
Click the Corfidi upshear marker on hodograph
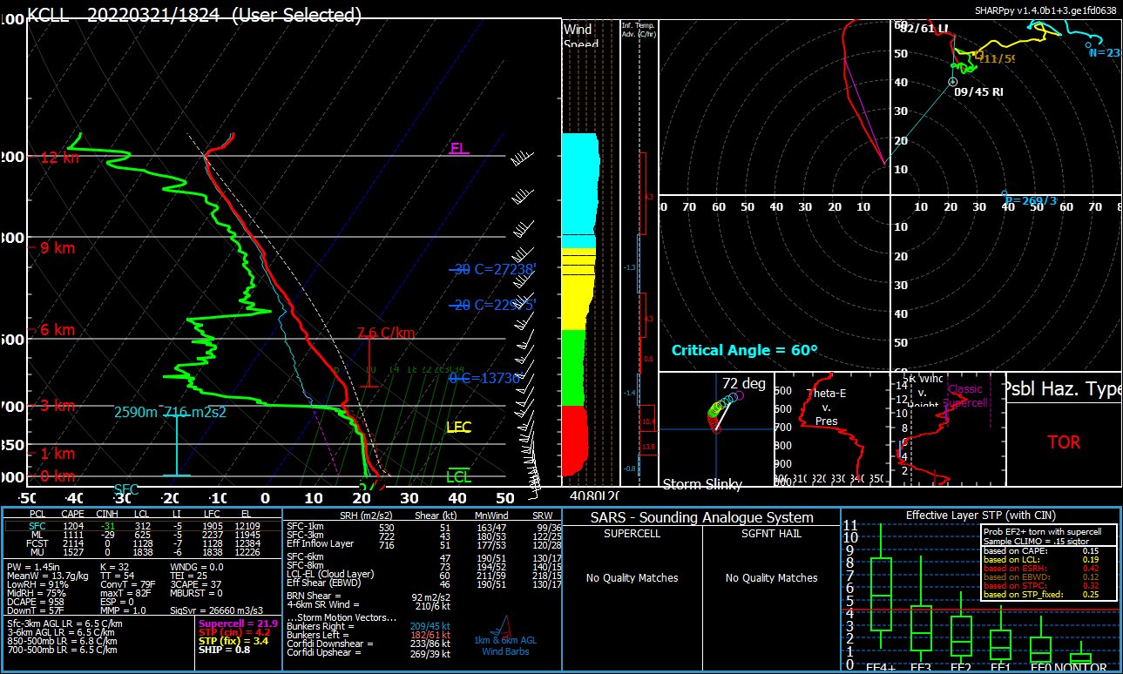(1004, 194)
